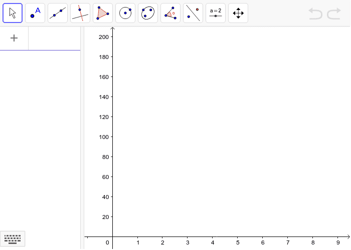
Task: Click the algebra input field
Action: coord(54,38)
